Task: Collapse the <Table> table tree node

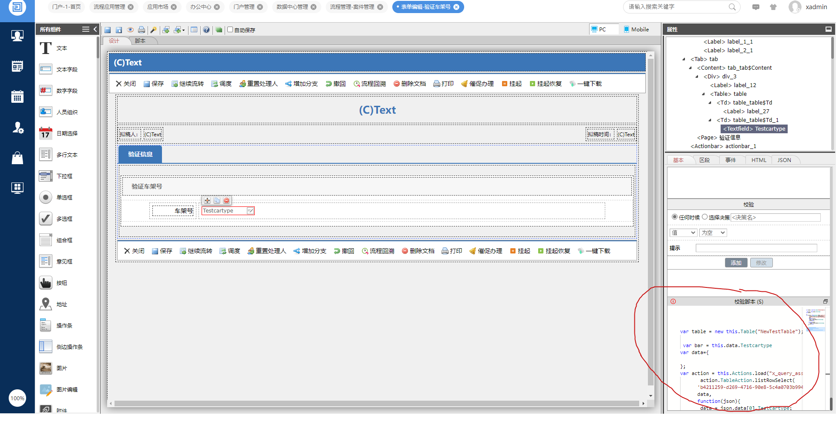Action: click(x=704, y=94)
